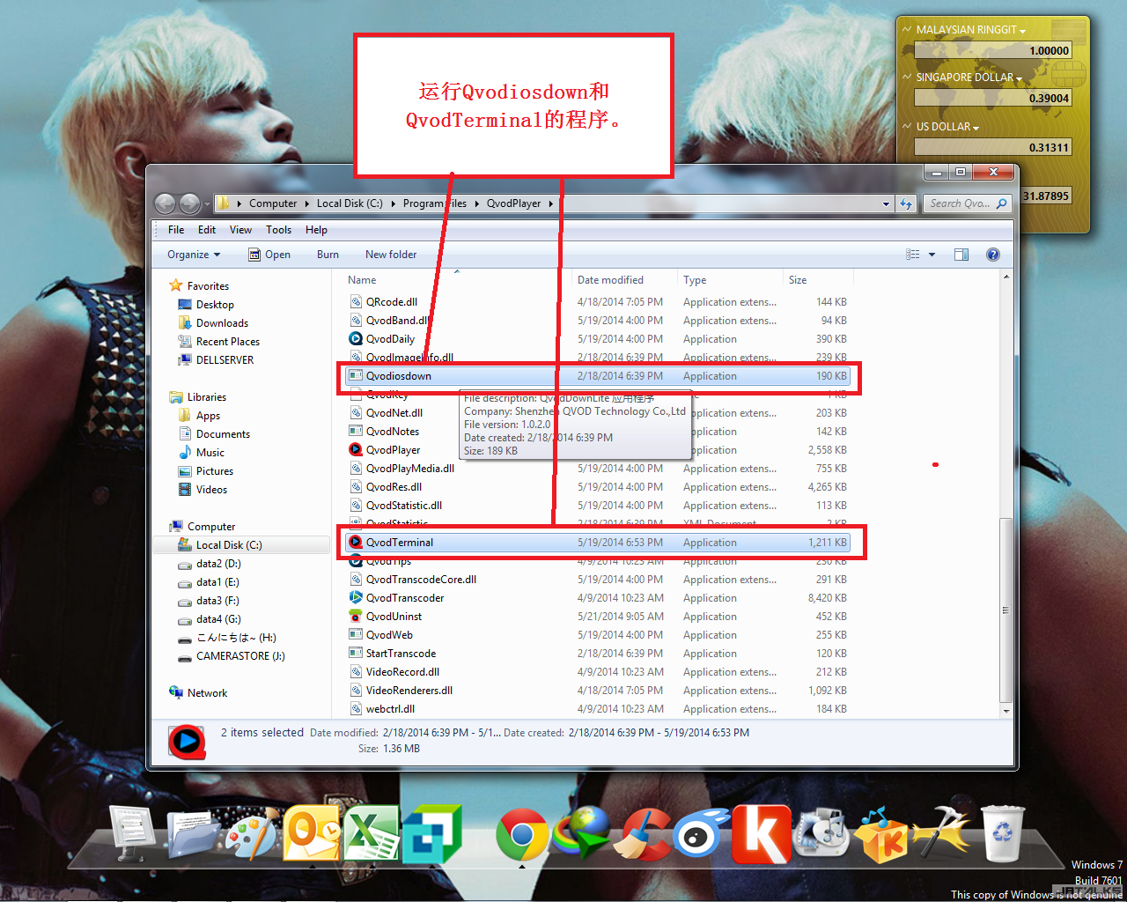Screen dimensions: 1127x902
Task: Click the New folder button
Action: tap(391, 255)
